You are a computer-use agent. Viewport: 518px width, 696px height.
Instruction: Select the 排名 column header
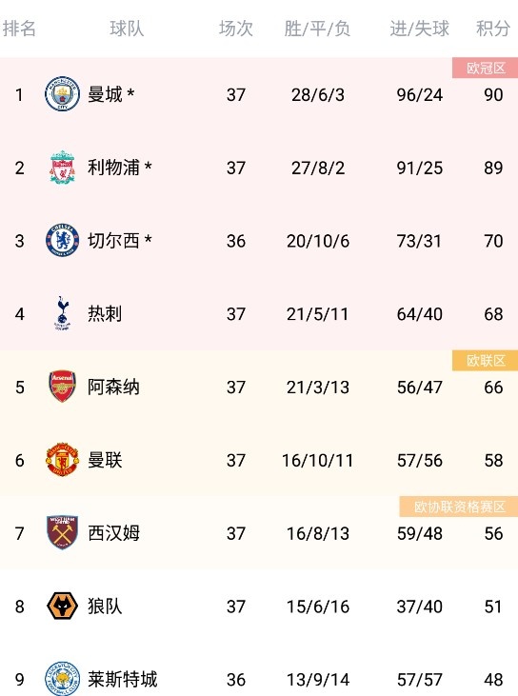click(19, 29)
